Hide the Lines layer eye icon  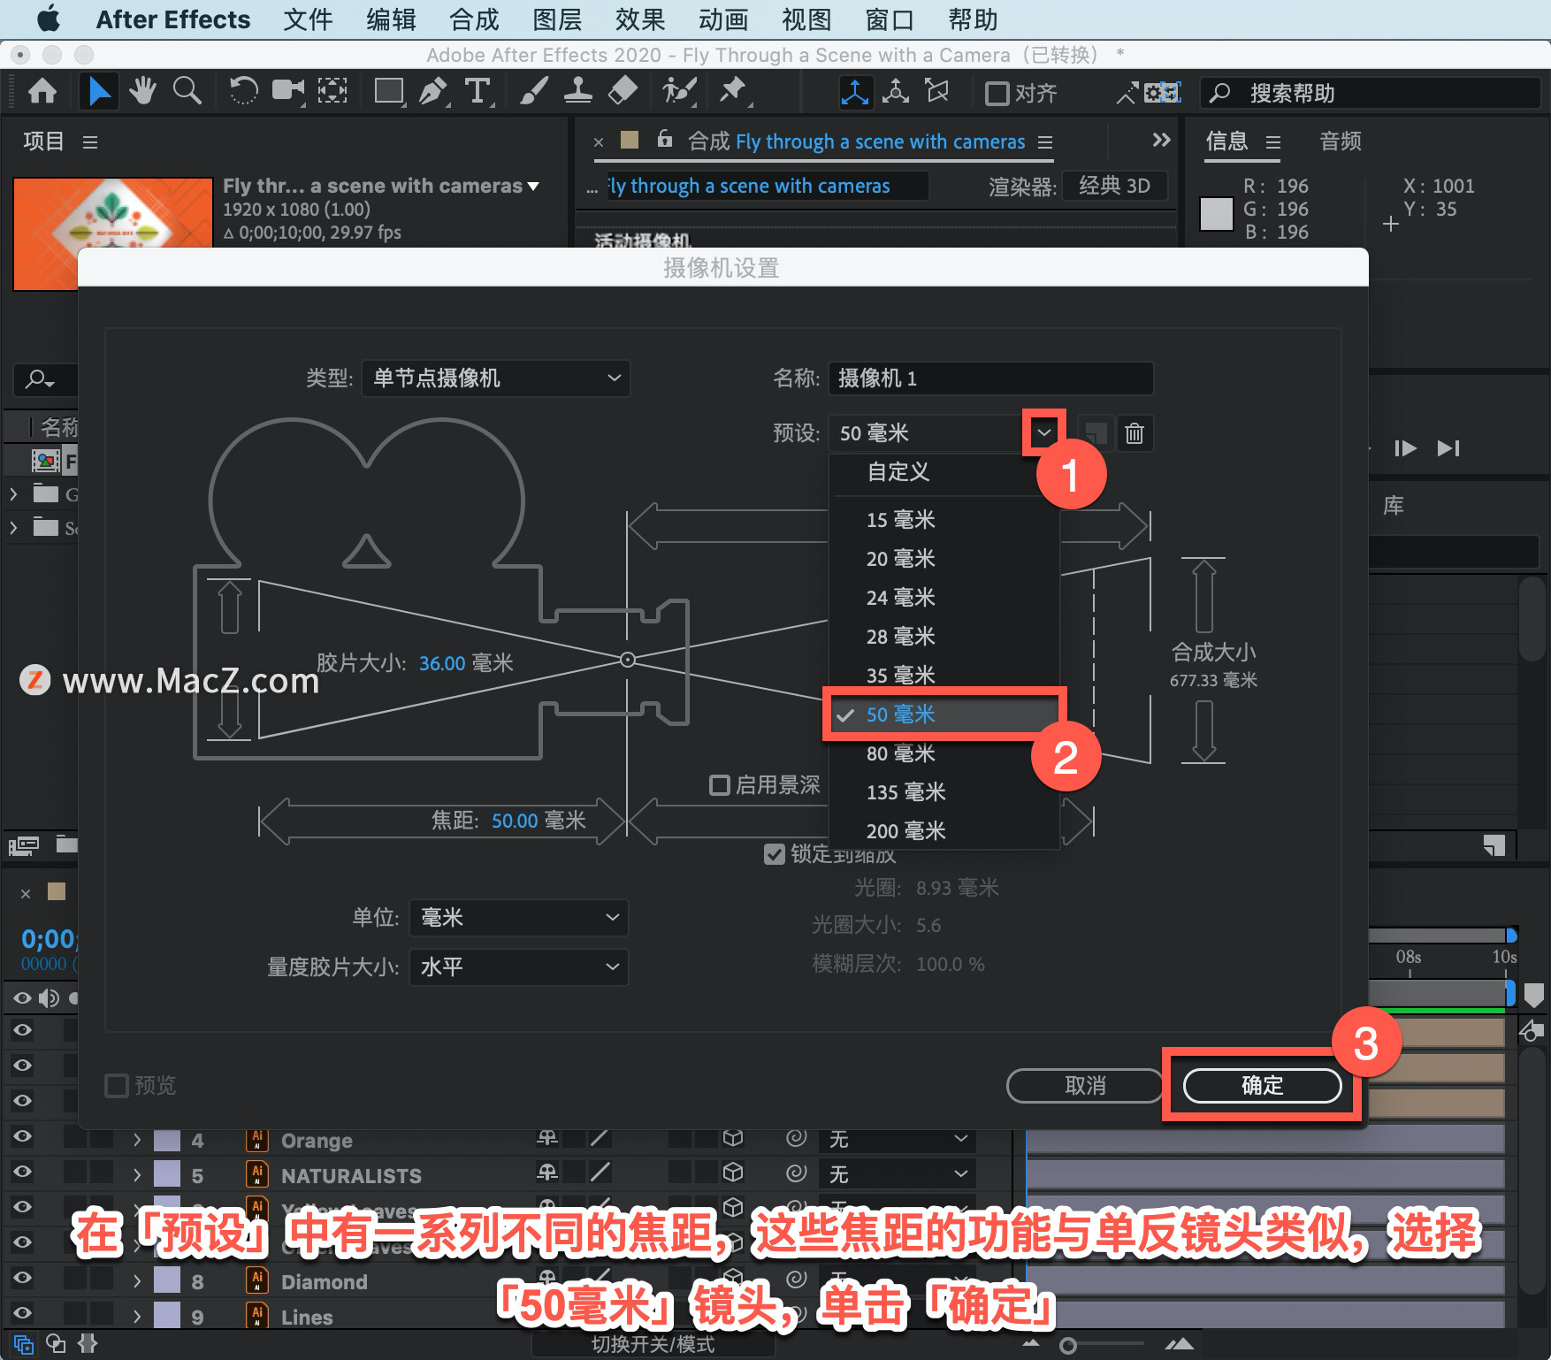[x=22, y=1313]
